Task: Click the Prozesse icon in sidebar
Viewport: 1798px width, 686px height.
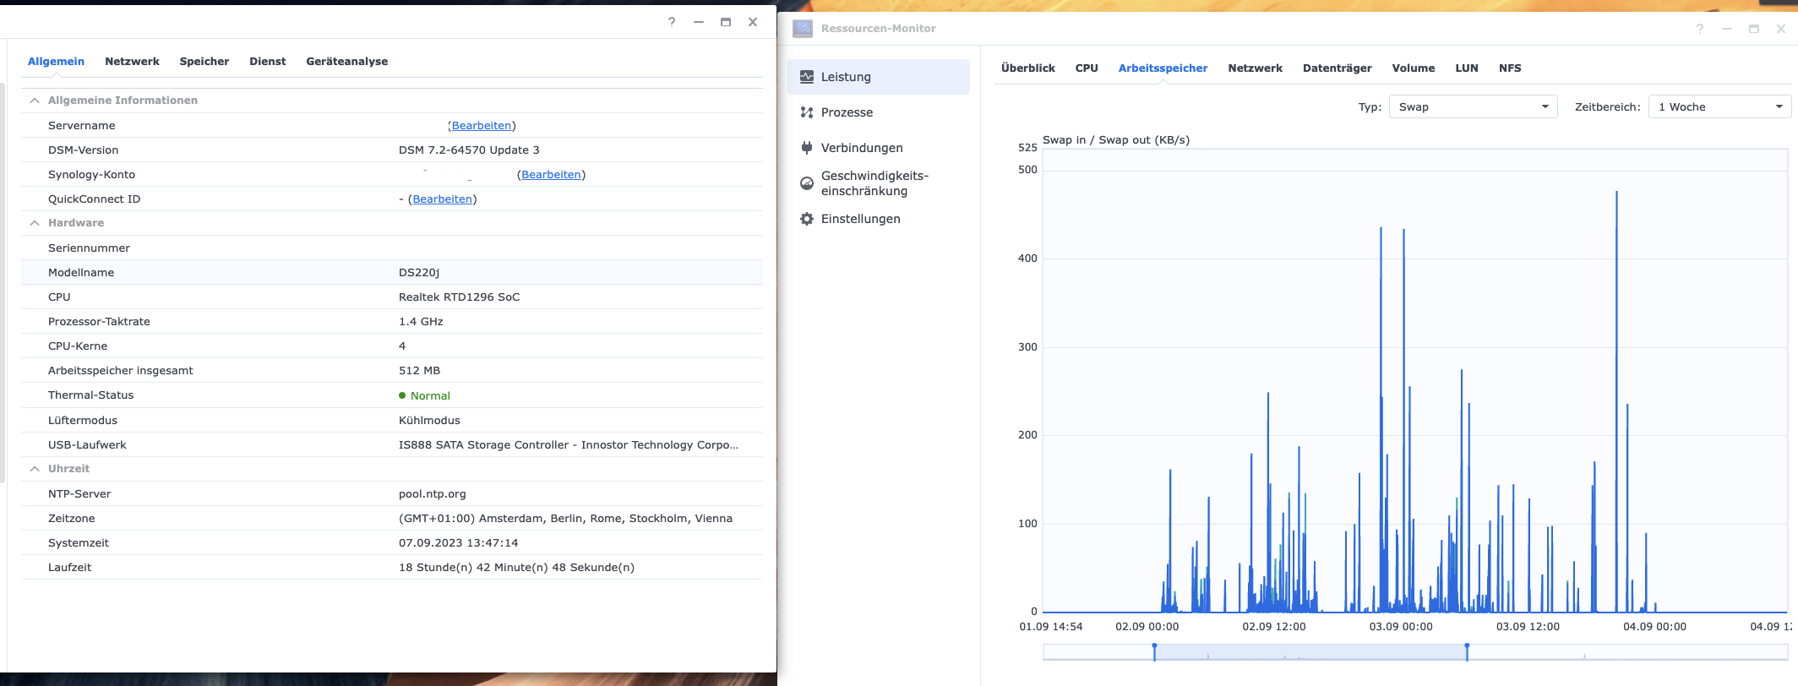Action: pos(807,112)
